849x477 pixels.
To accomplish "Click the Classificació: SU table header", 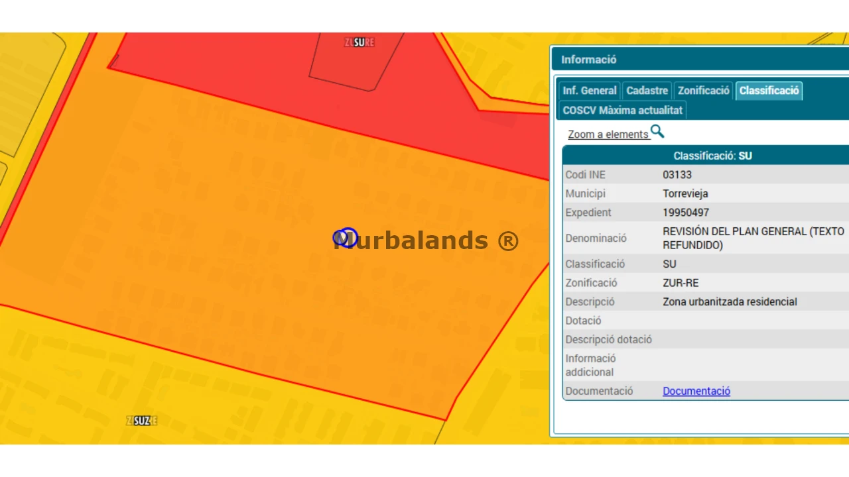I will pyautogui.click(x=712, y=156).
